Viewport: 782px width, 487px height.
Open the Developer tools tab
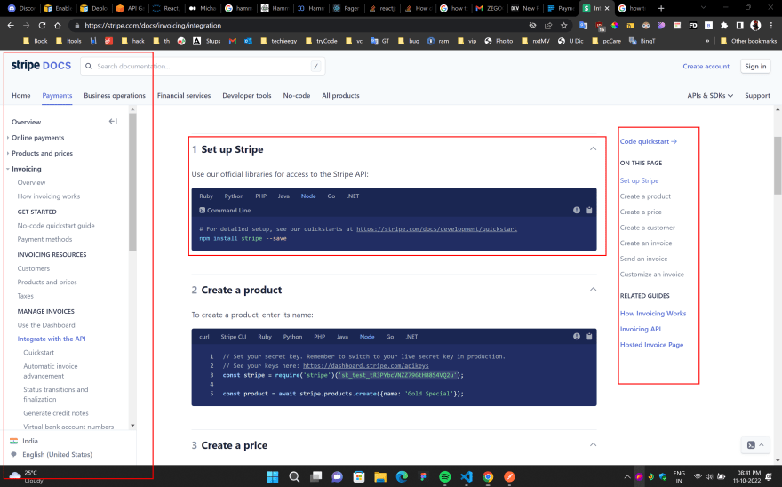pos(247,95)
